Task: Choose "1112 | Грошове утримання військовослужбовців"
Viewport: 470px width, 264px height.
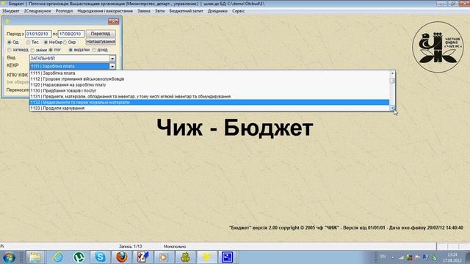Action: pyautogui.click(x=209, y=79)
